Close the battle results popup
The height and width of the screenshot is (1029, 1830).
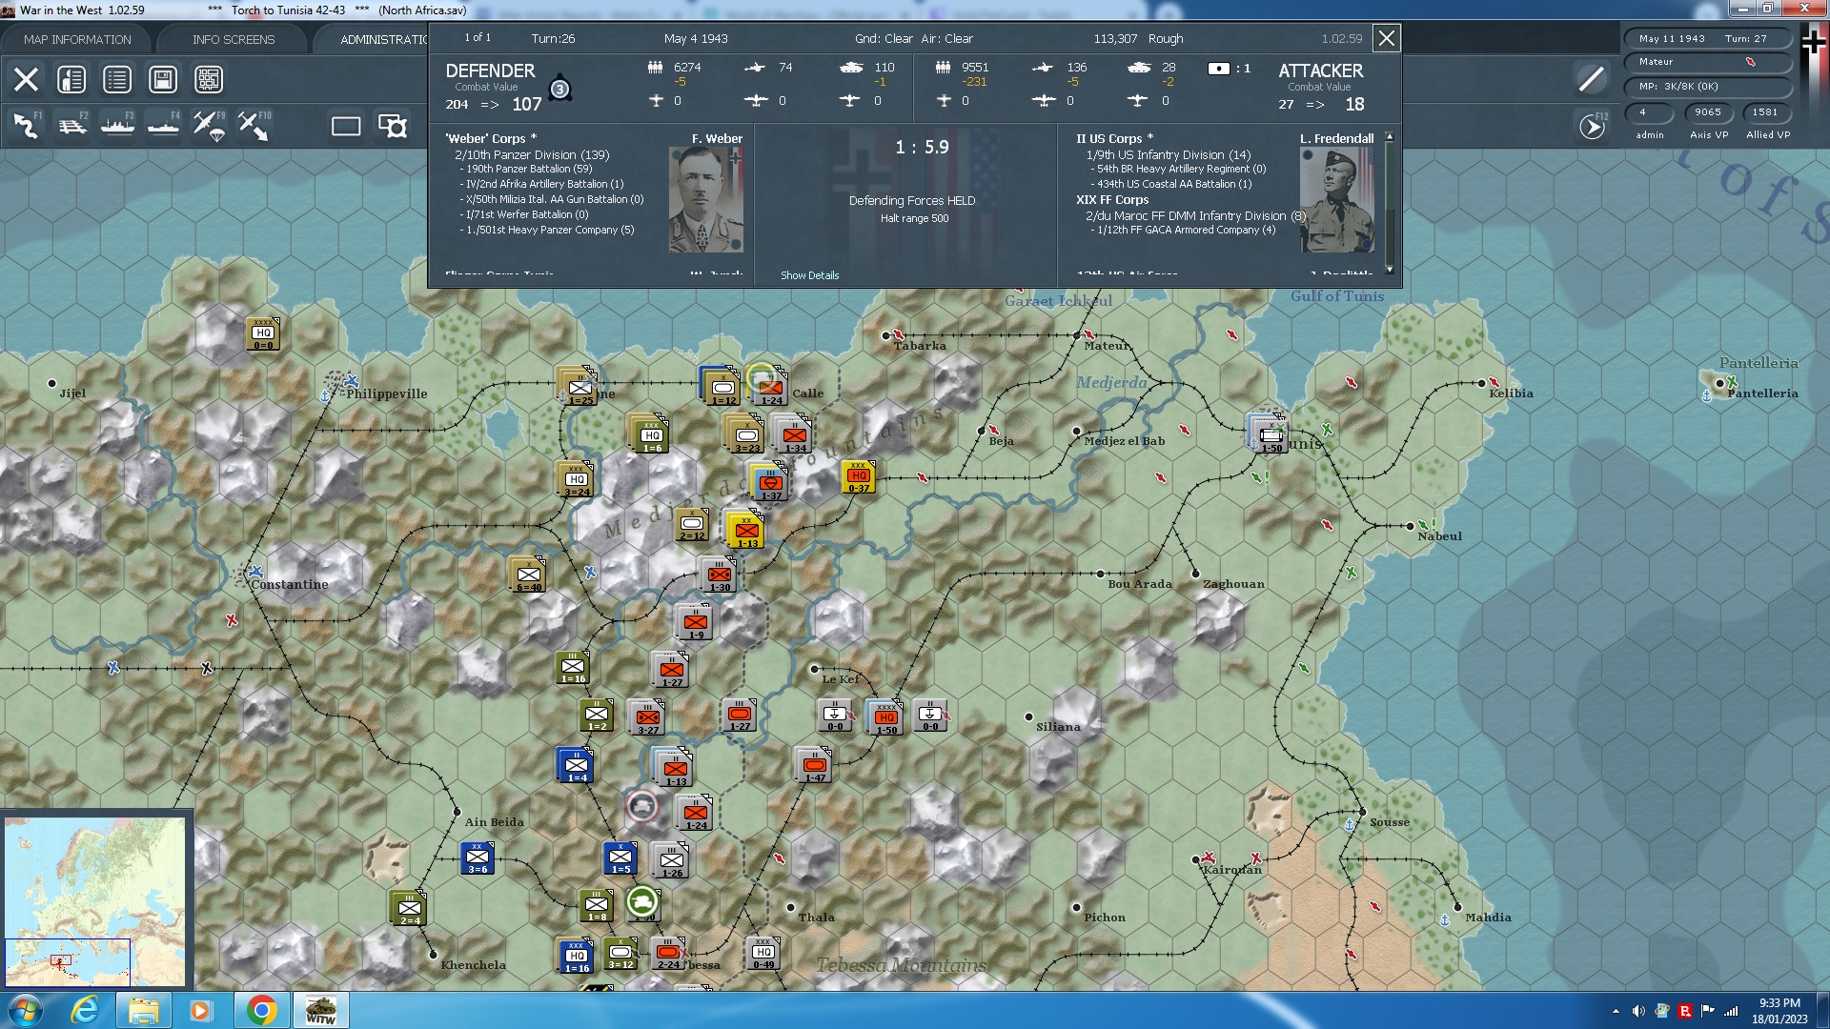[x=1387, y=38]
